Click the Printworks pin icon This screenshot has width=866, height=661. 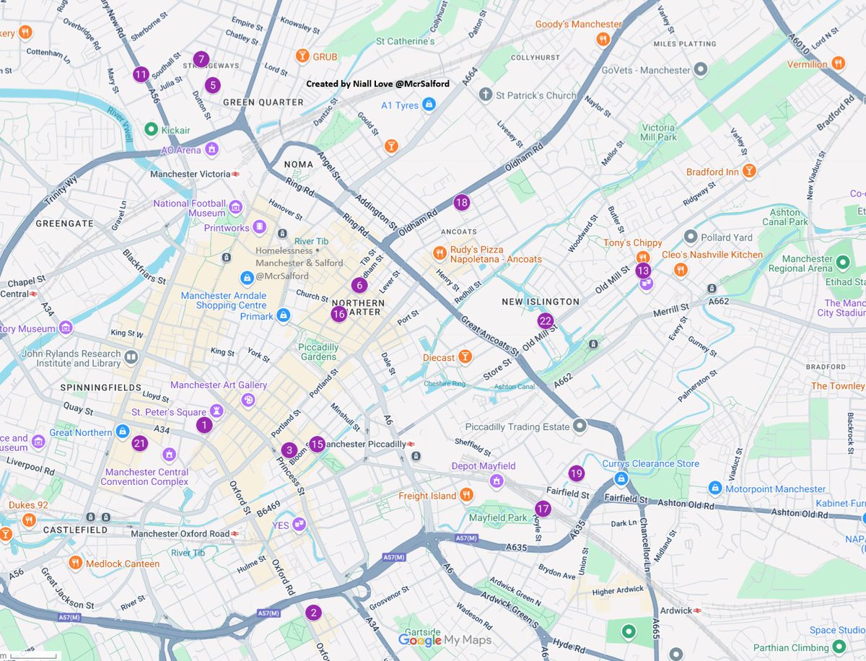[x=261, y=228]
